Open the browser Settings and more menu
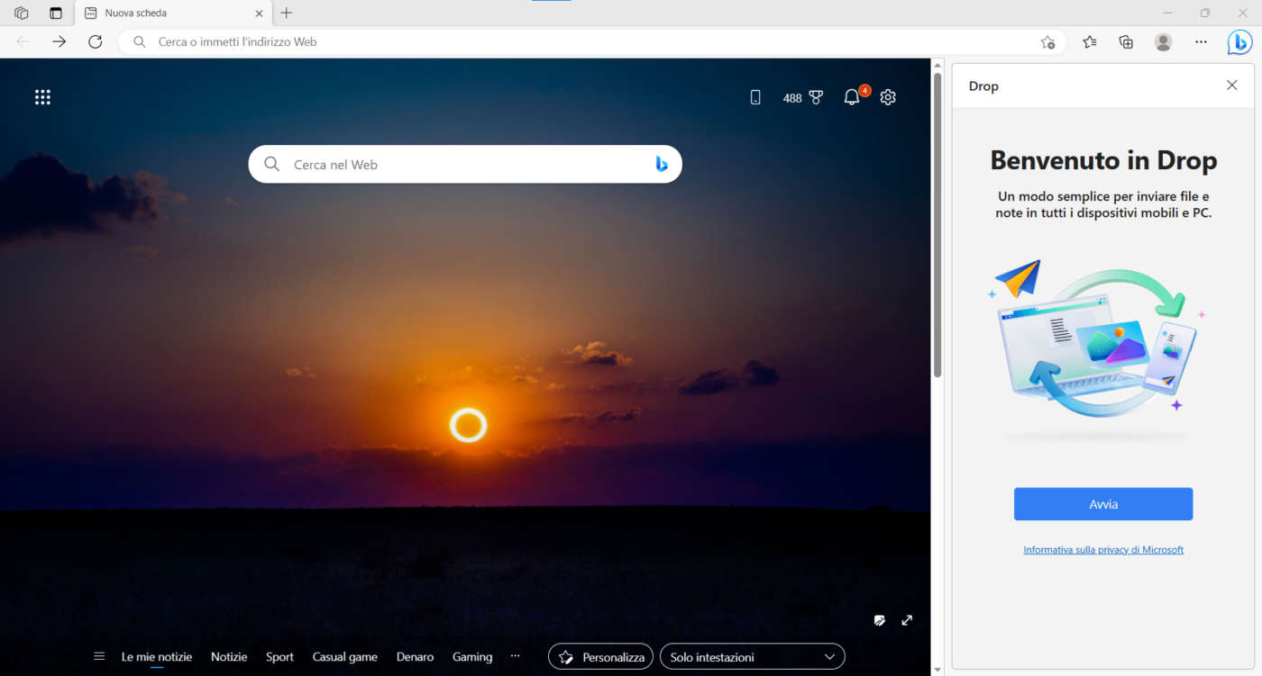 click(1201, 41)
